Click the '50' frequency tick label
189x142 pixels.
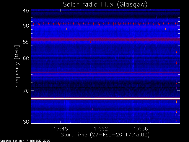click(x=26, y=25)
